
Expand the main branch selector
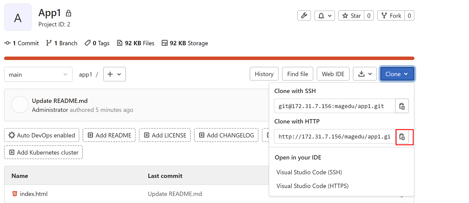(38, 75)
